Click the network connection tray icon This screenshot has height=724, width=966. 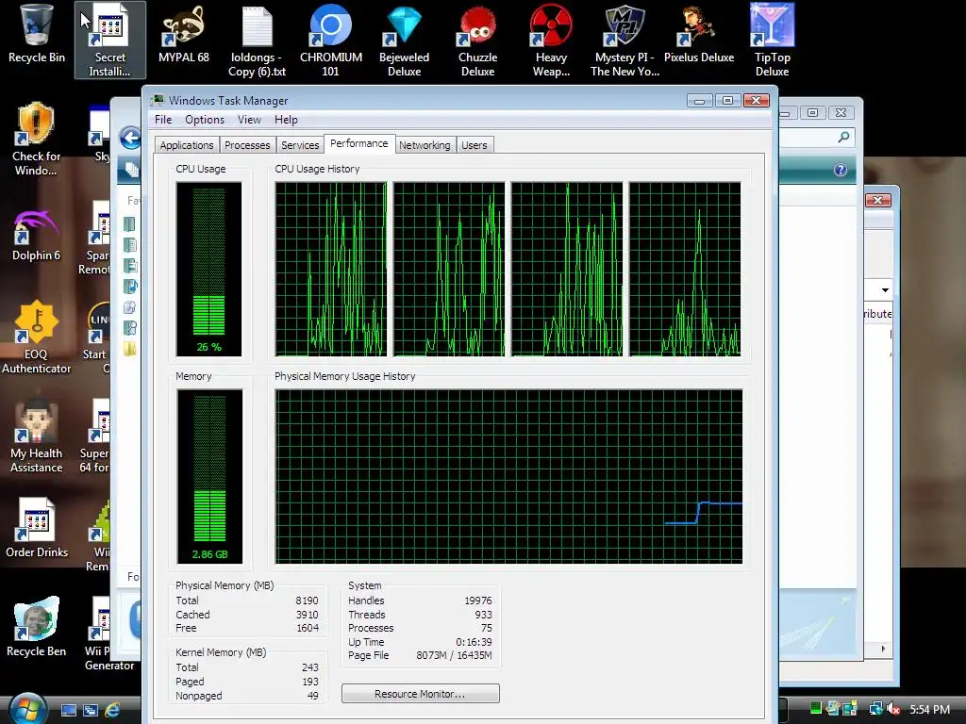click(x=875, y=709)
